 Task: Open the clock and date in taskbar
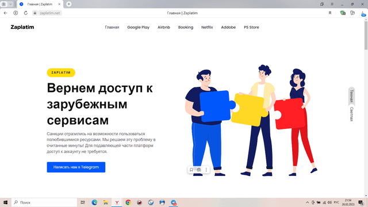click(348, 202)
